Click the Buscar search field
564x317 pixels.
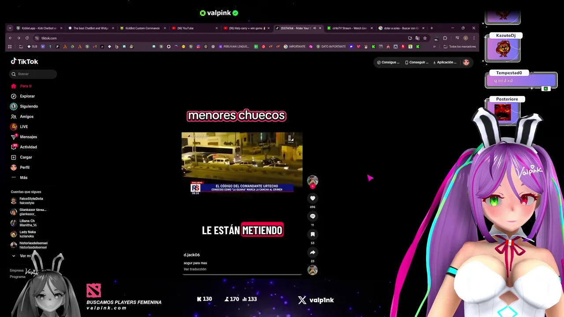tap(33, 74)
